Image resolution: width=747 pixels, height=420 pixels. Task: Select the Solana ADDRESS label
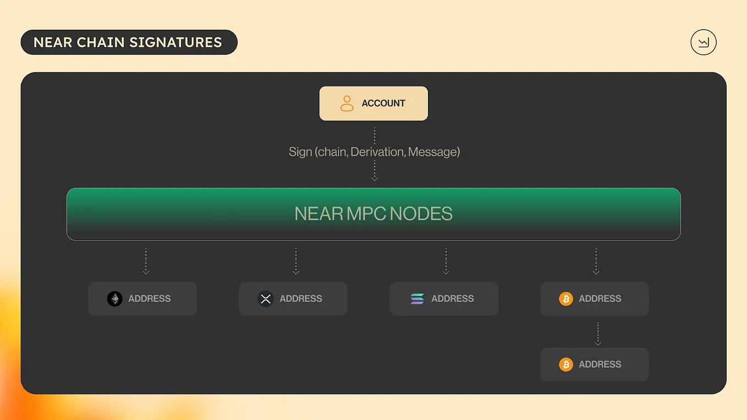click(453, 299)
